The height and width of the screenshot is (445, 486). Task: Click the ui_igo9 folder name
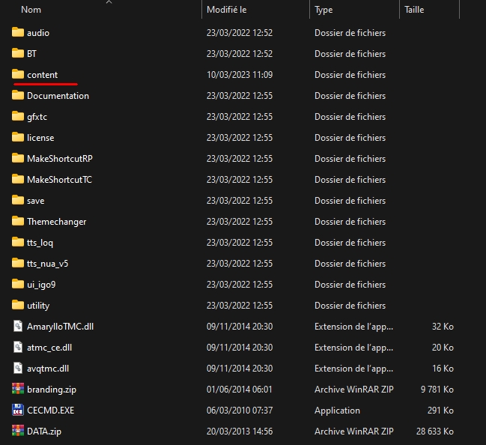pyautogui.click(x=41, y=285)
